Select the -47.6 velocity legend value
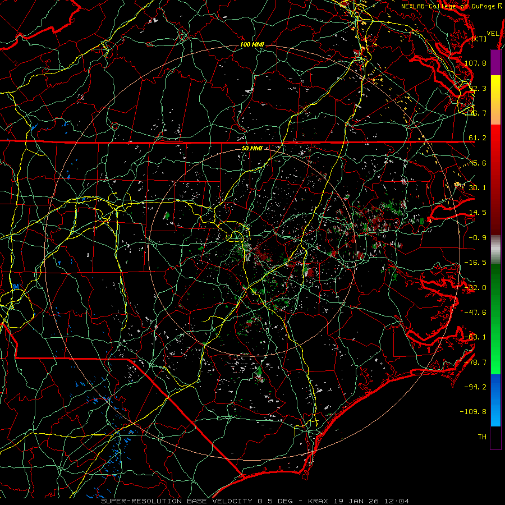 tap(475, 313)
